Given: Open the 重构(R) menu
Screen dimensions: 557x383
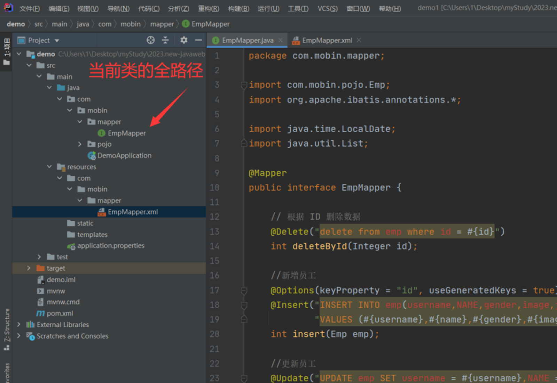Looking at the screenshot, I should tap(208, 8).
